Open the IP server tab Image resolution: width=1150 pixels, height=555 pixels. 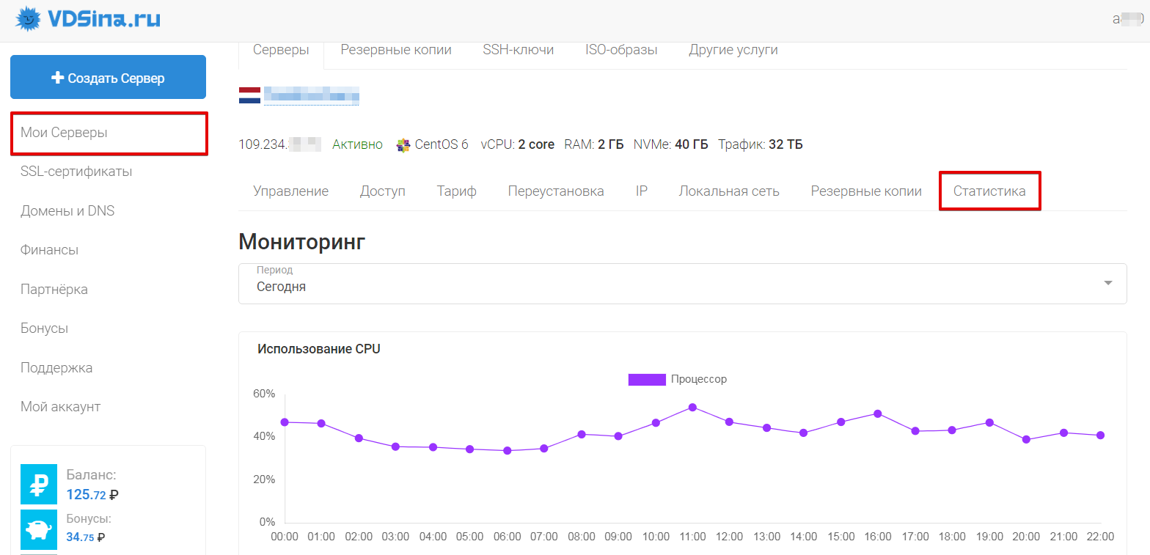642,191
